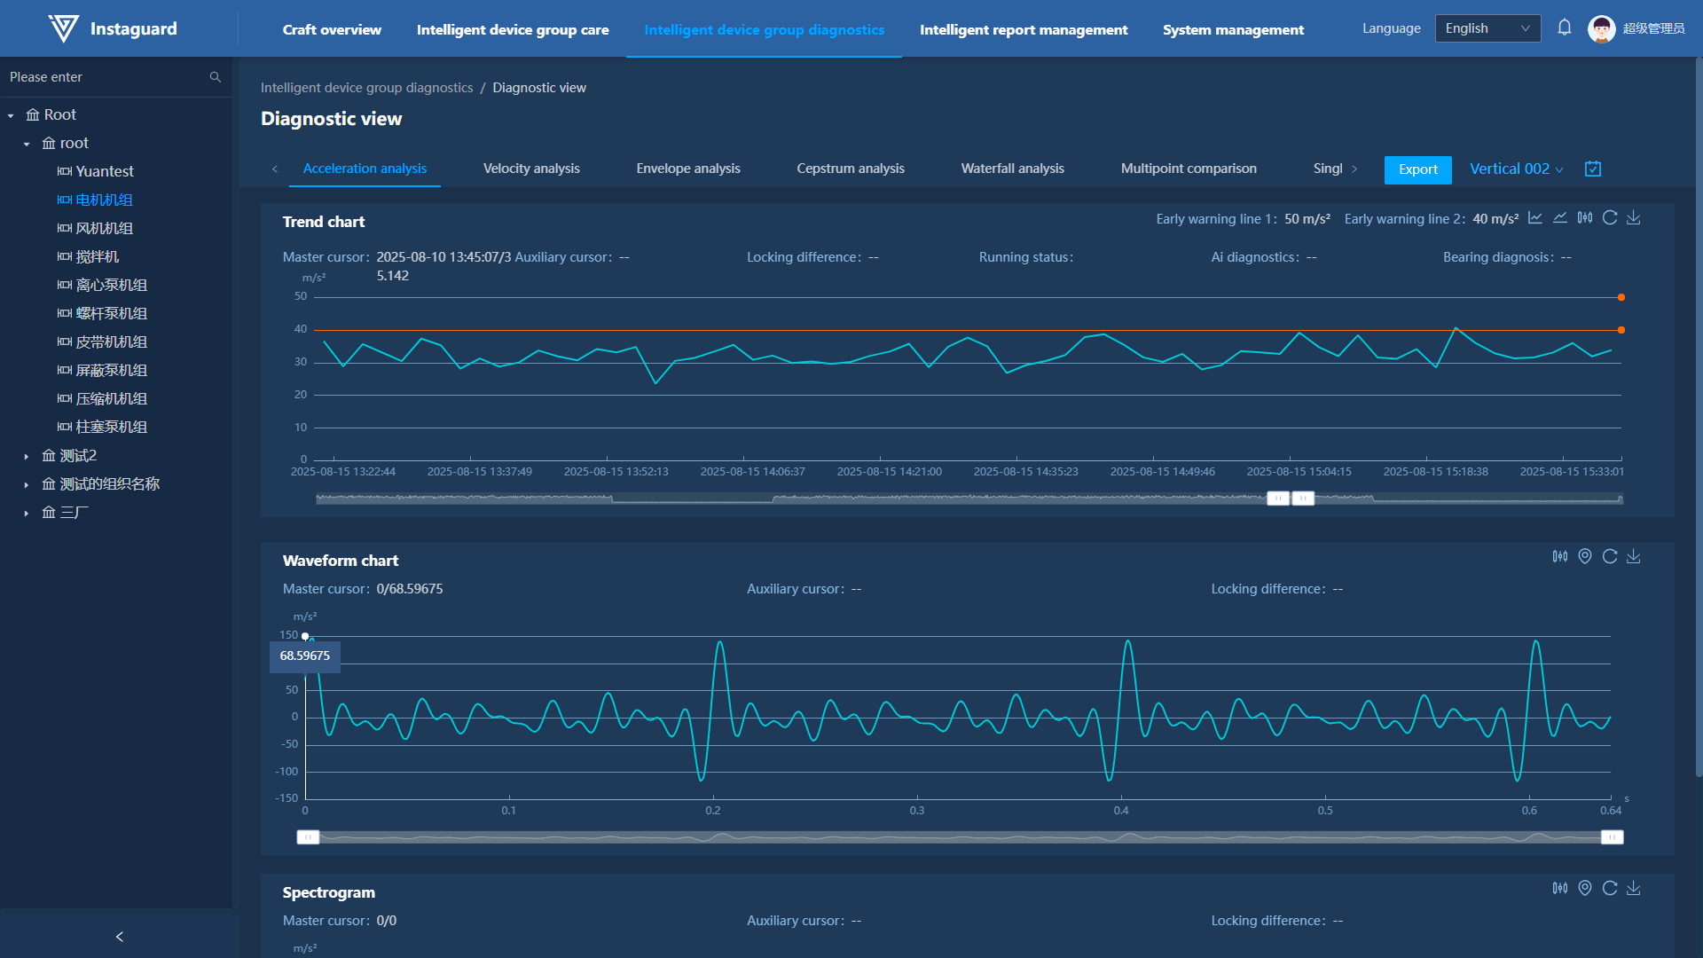
Task: Click the Trend chart refresh icon
Action: click(x=1610, y=218)
